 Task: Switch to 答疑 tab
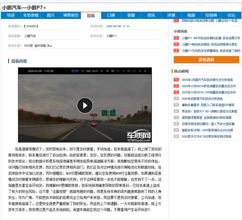pyautogui.click(x=131, y=15)
